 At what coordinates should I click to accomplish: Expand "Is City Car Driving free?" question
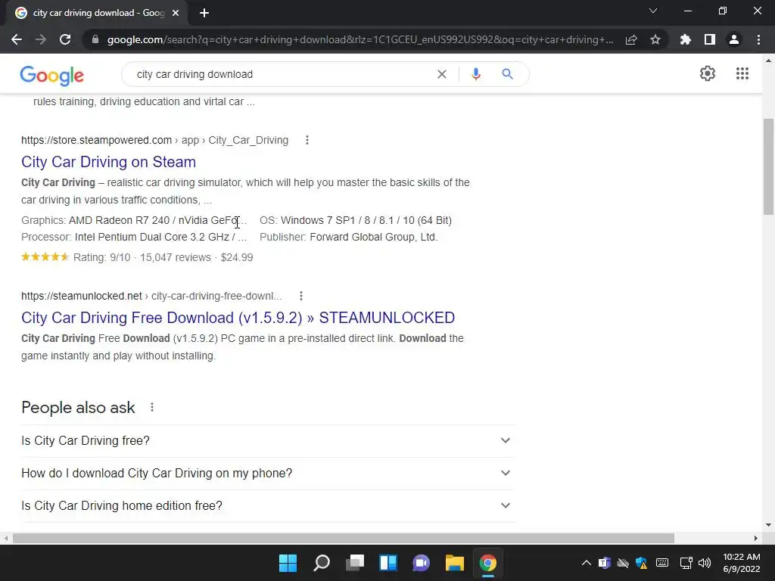[267, 441]
